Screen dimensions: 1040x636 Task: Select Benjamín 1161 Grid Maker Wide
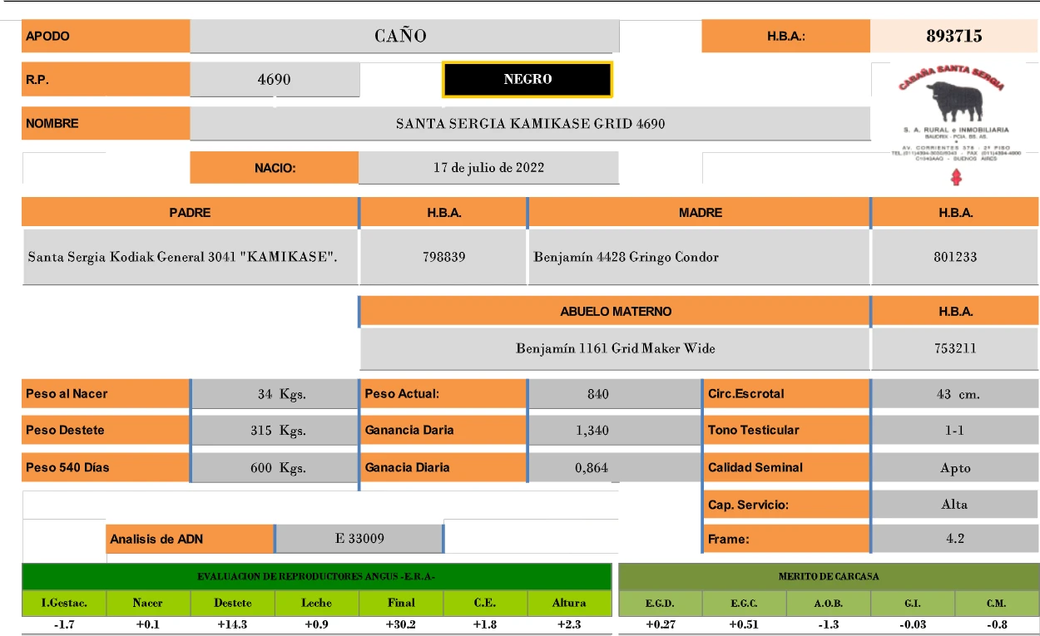click(x=616, y=348)
